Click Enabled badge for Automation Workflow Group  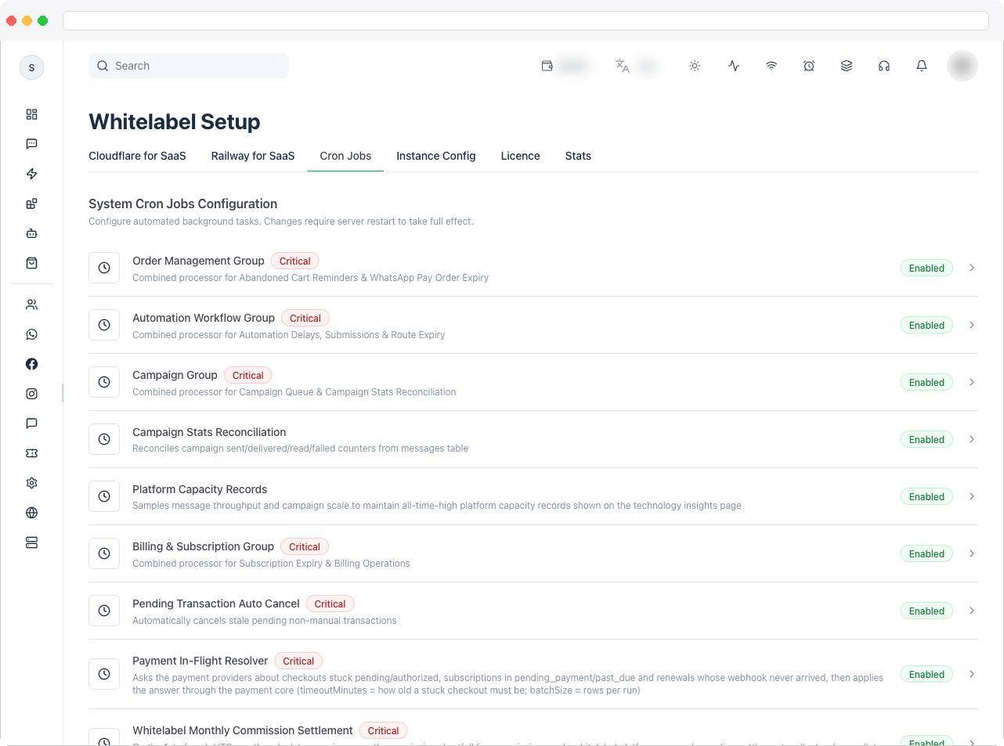[926, 325]
